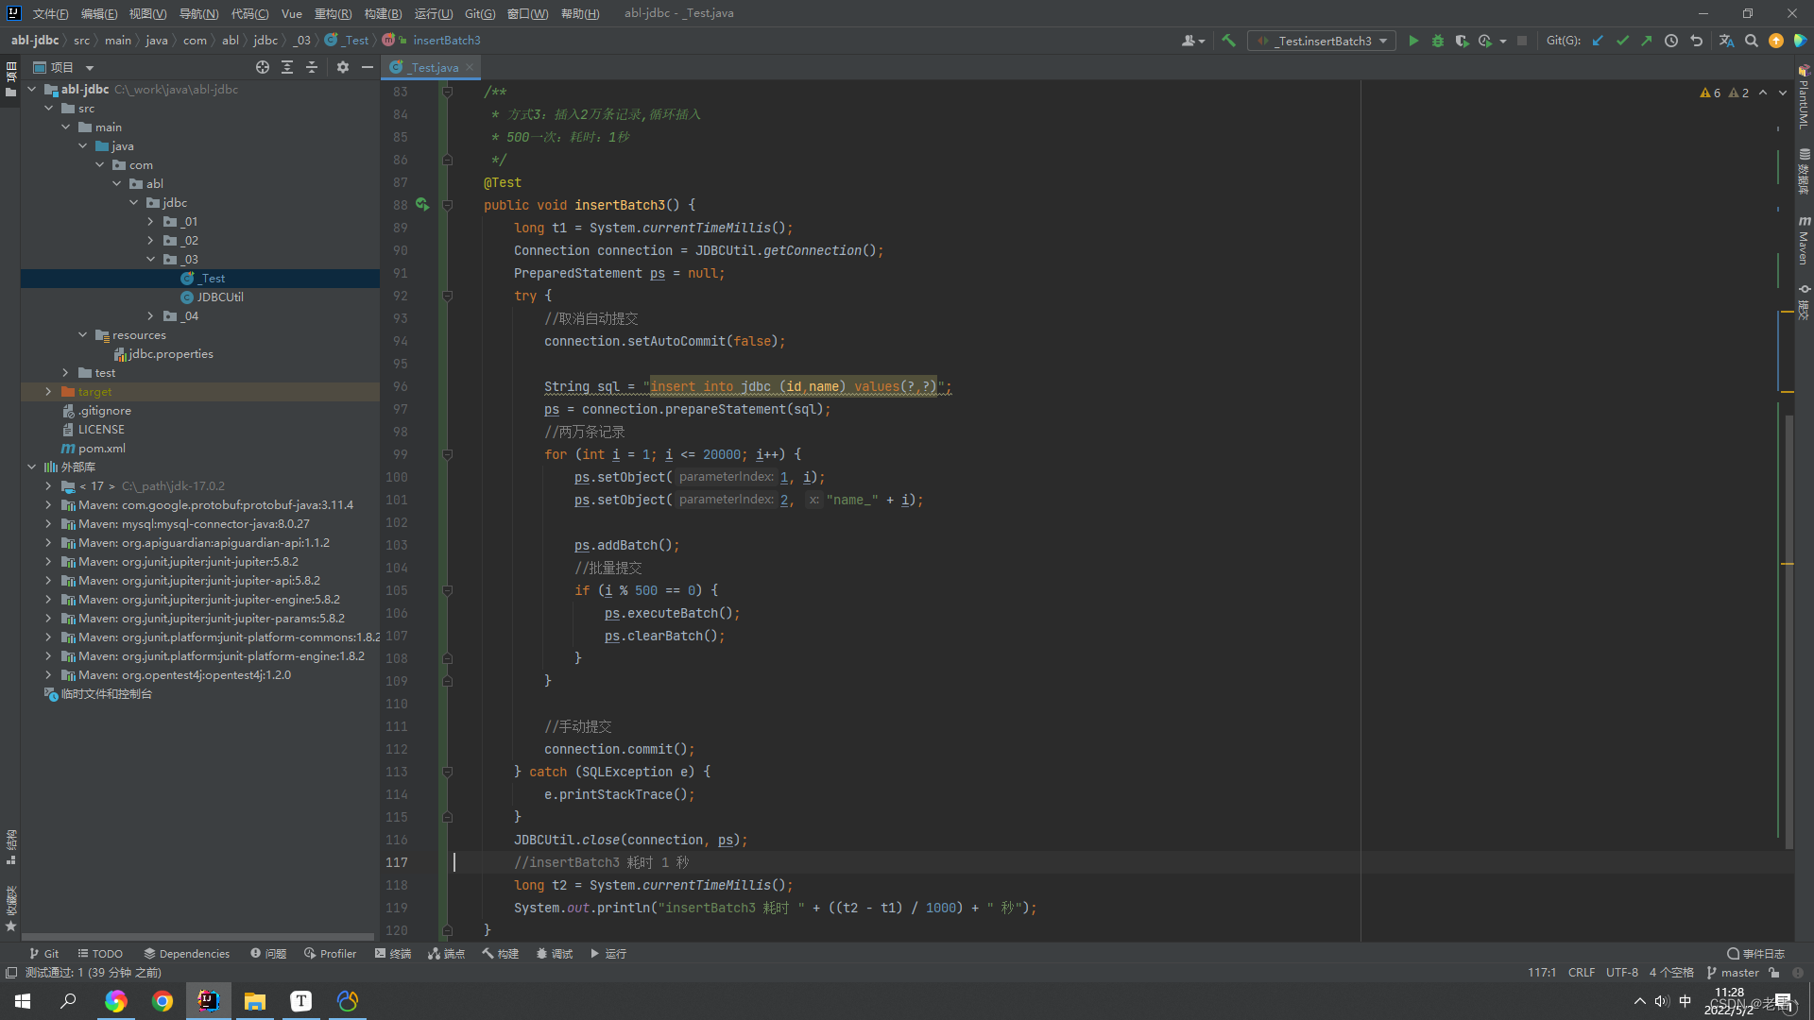This screenshot has height=1020, width=1814.
Task: Click run test gutter icon on line 88
Action: (x=422, y=204)
